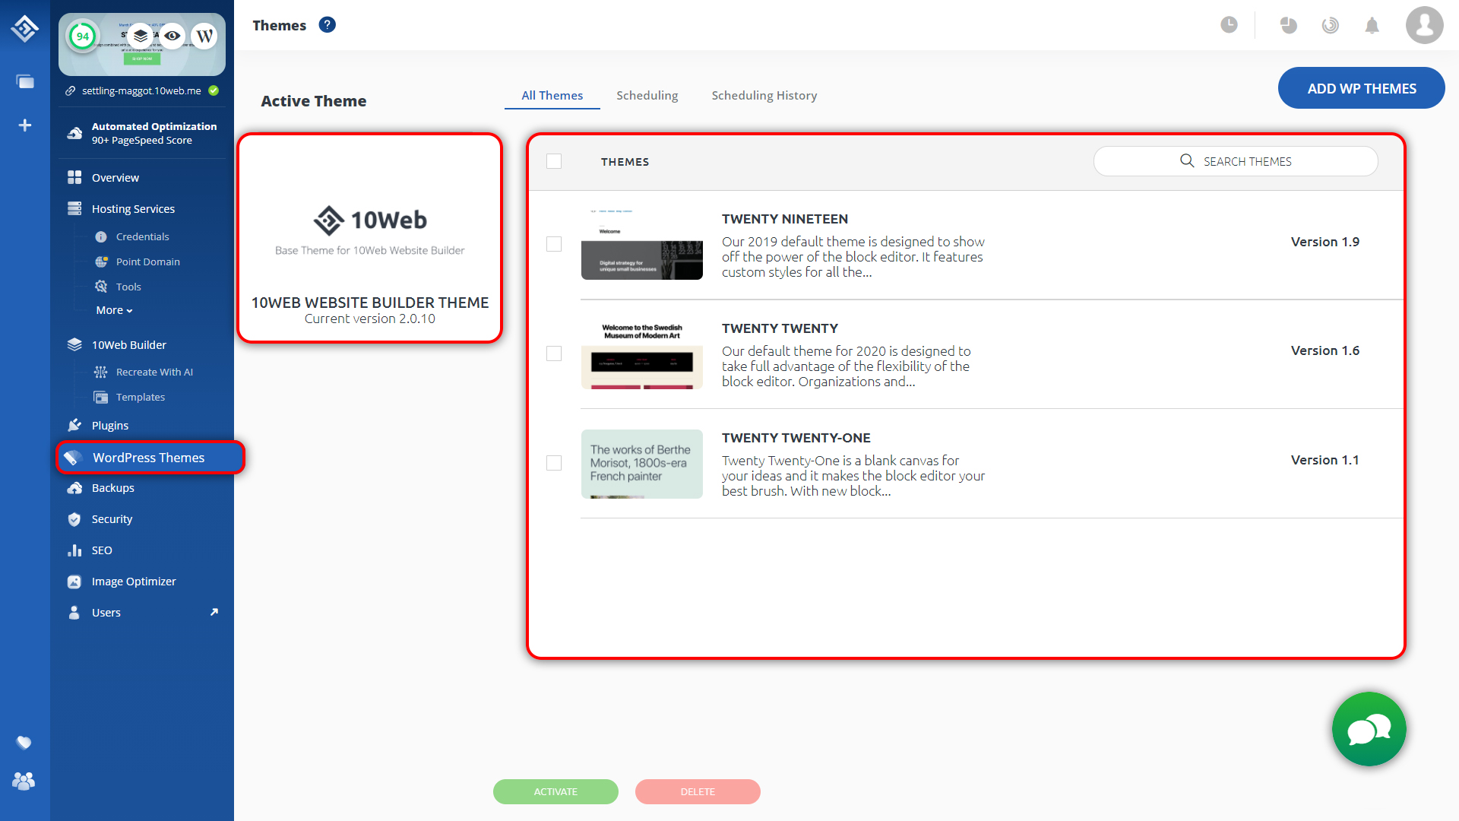Screen dimensions: 1459x821
Task: Click Version 1.1 text for Twenty Twenty-One
Action: [1325, 460]
